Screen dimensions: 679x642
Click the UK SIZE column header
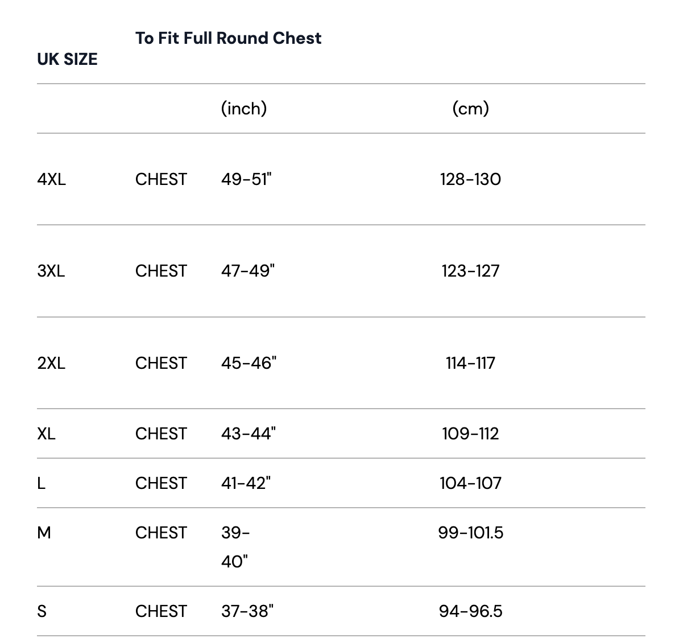click(67, 59)
